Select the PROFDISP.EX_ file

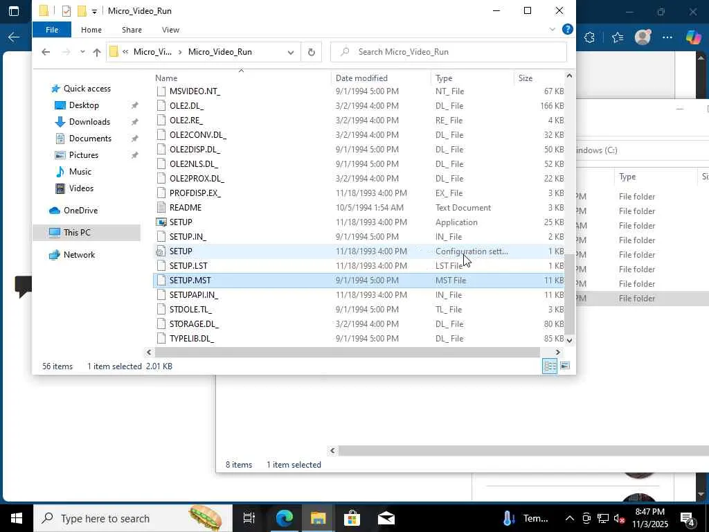point(195,193)
